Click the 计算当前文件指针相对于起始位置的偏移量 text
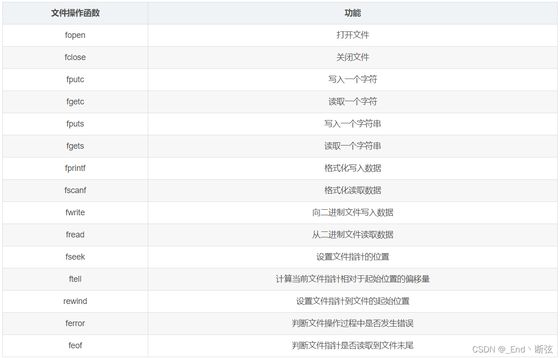This screenshot has height=358, width=560. click(353, 279)
